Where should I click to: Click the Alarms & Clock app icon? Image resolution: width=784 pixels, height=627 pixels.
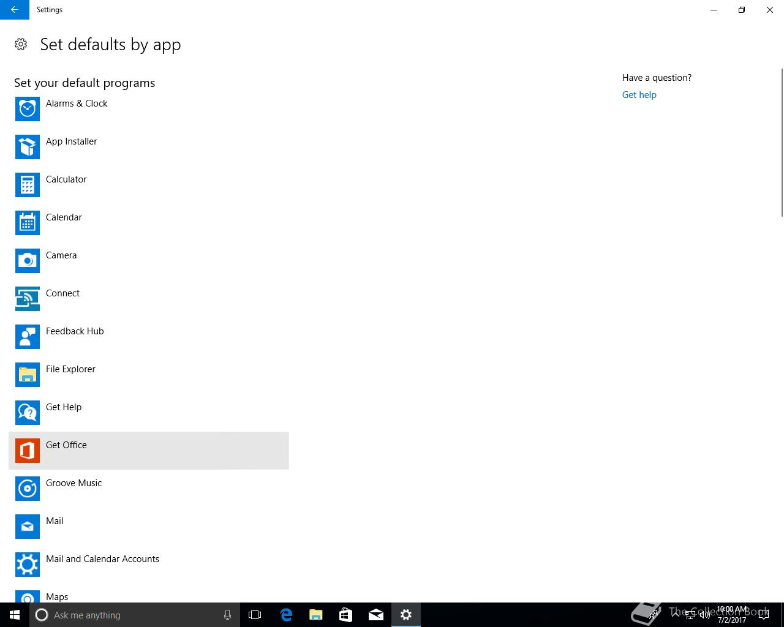pyautogui.click(x=28, y=109)
